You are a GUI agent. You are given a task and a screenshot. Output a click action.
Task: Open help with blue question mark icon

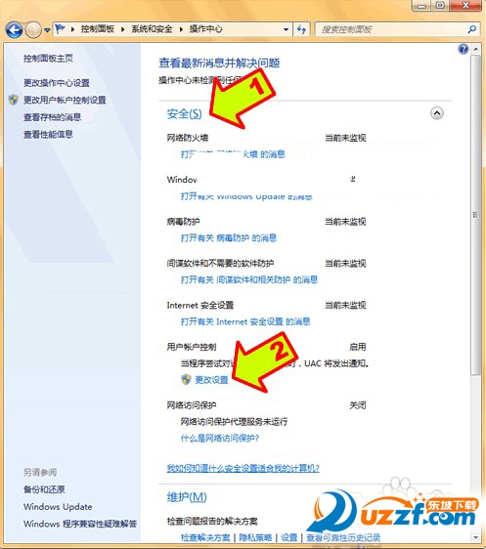coord(464,49)
